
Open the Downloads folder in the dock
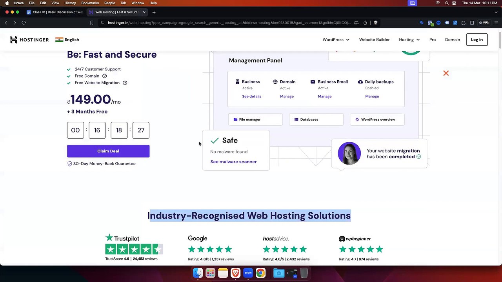(278, 273)
